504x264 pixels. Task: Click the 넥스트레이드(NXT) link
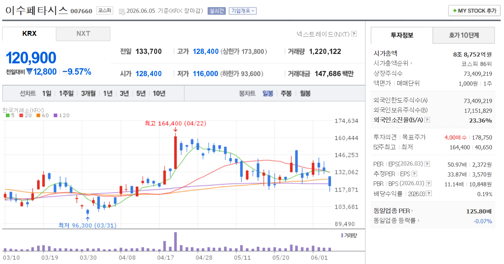point(323,34)
